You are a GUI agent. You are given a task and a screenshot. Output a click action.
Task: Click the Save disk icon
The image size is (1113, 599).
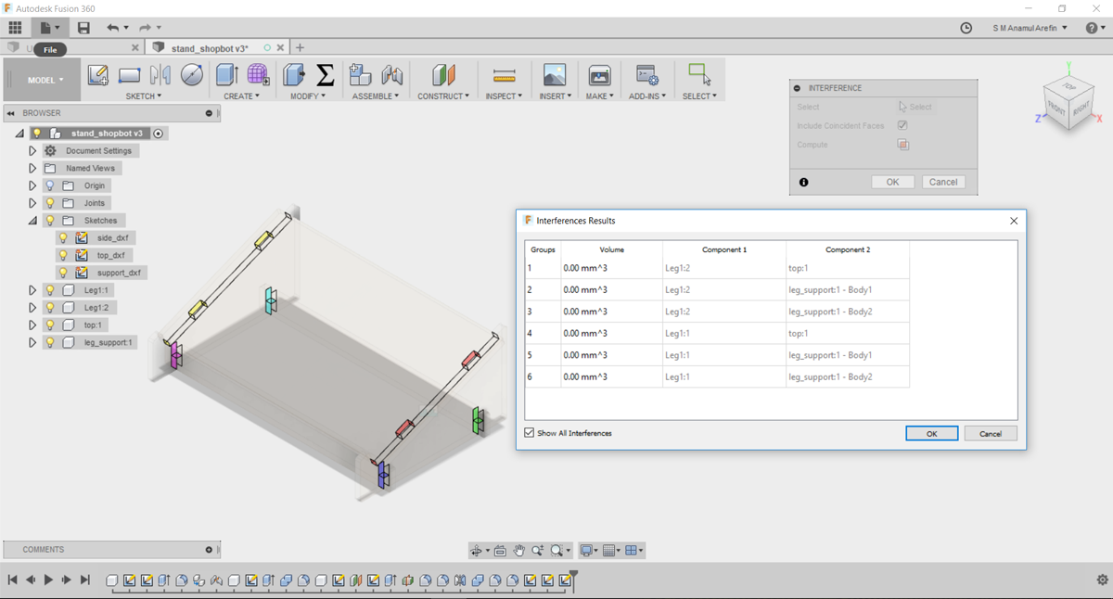click(83, 28)
